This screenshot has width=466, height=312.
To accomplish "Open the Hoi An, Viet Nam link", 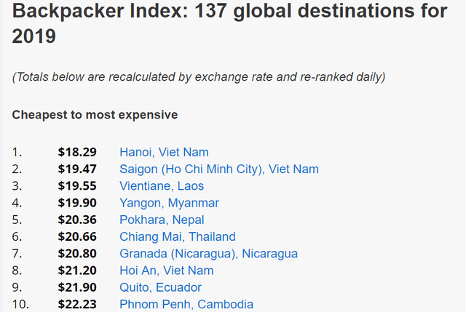I will [167, 271].
